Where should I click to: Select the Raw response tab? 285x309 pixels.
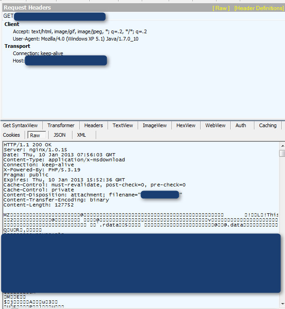(x=35, y=135)
